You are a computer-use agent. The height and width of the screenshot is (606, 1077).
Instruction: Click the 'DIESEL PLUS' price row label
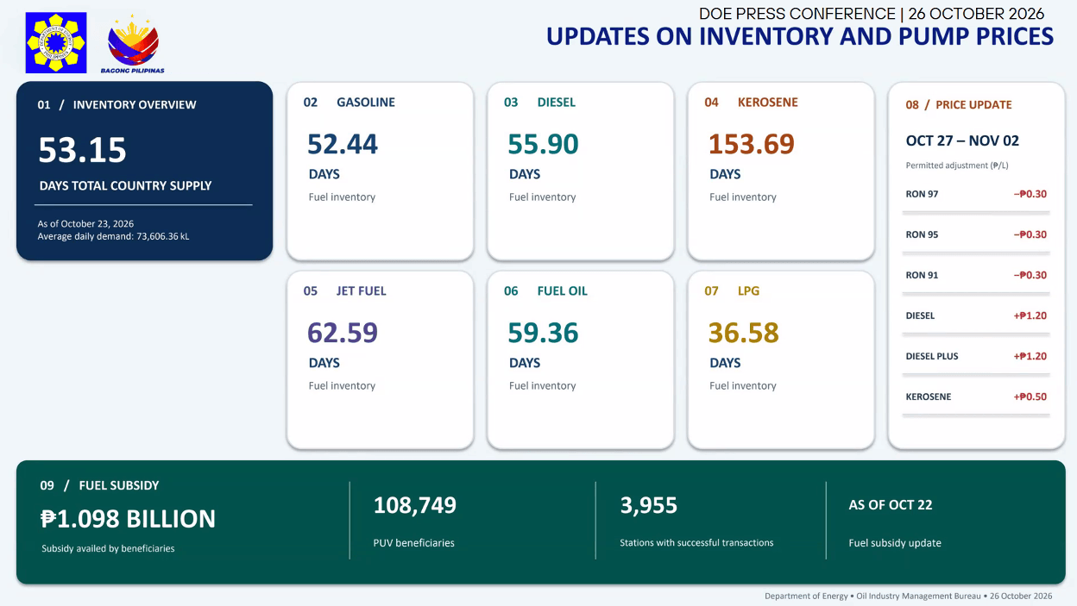point(932,356)
